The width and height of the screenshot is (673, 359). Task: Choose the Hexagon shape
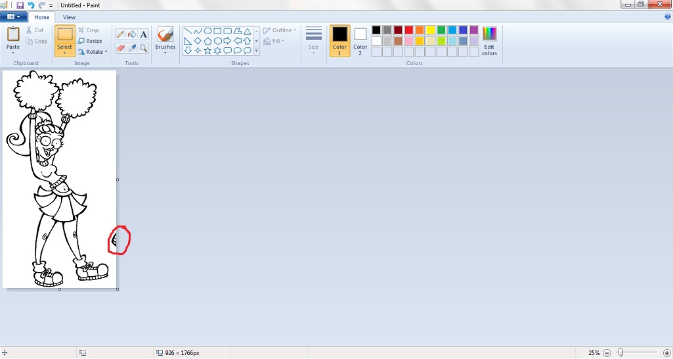click(217, 41)
